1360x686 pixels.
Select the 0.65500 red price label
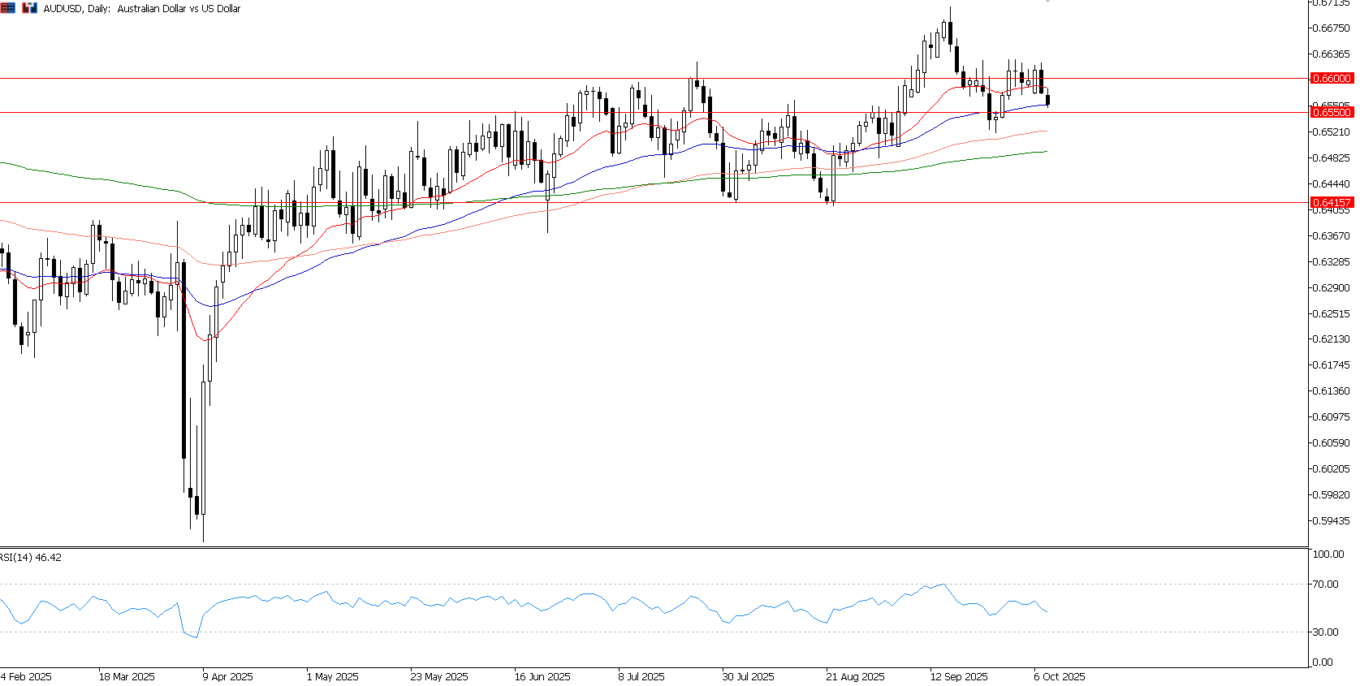[1332, 113]
